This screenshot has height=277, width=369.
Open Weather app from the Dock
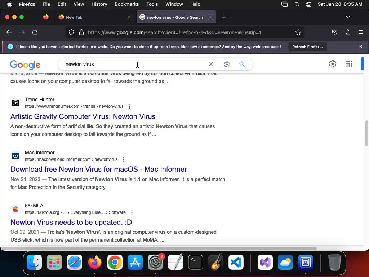[285, 262]
